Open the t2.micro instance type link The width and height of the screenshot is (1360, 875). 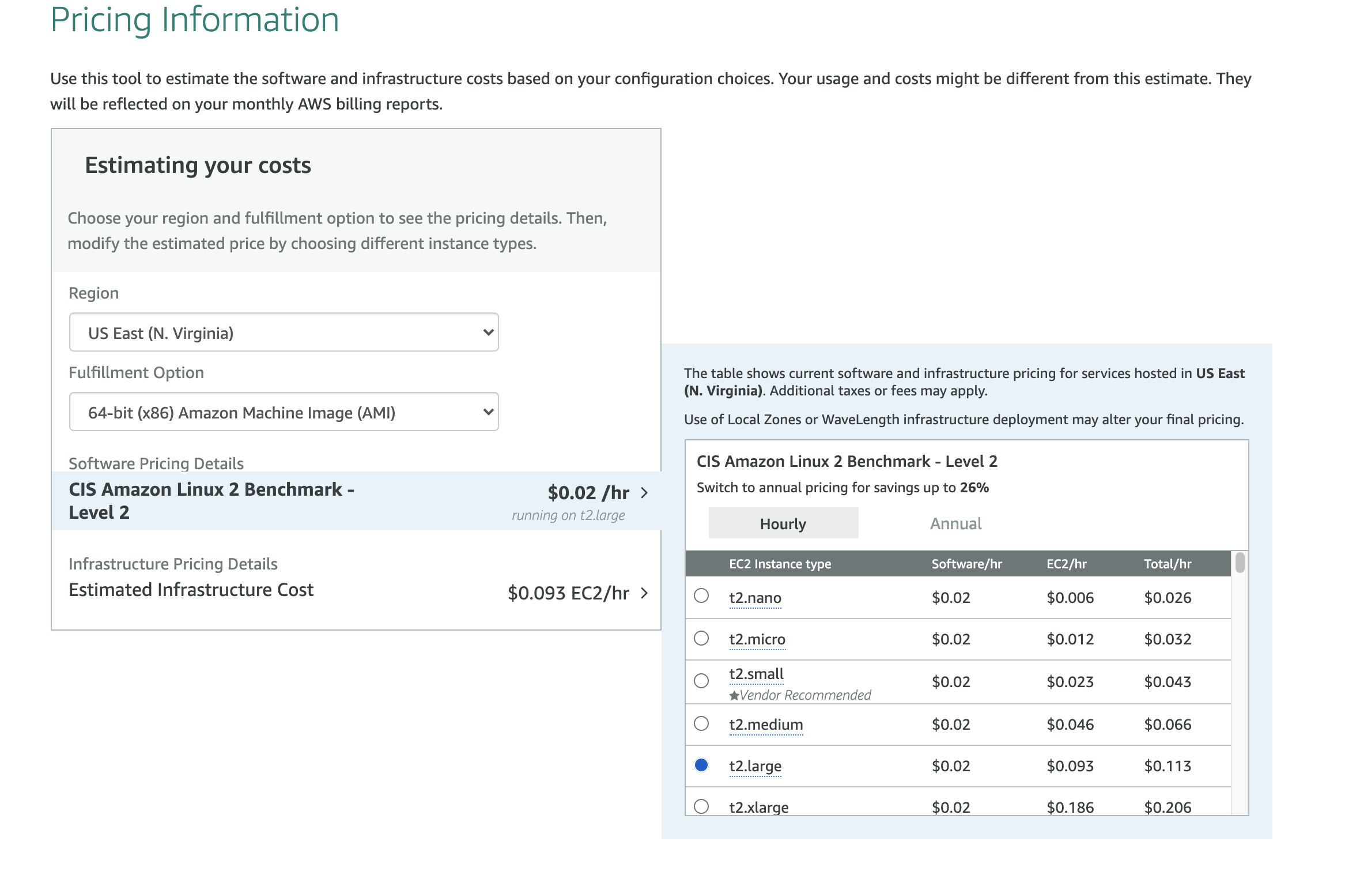tap(757, 639)
